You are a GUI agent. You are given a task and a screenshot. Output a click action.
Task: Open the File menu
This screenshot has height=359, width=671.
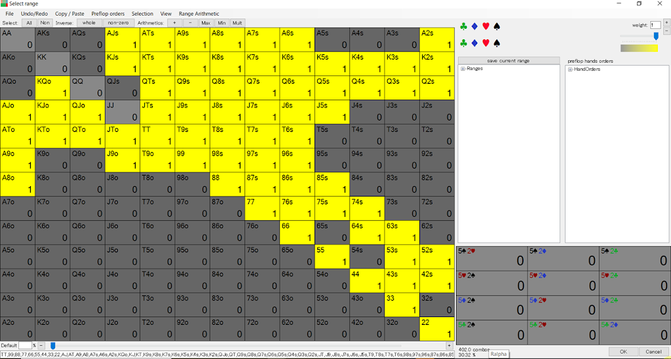[x=9, y=14]
